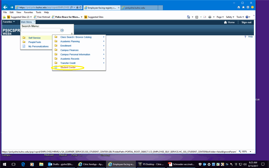Click the Print toolbar icon
269x168 pixels.
(x=210, y=17)
